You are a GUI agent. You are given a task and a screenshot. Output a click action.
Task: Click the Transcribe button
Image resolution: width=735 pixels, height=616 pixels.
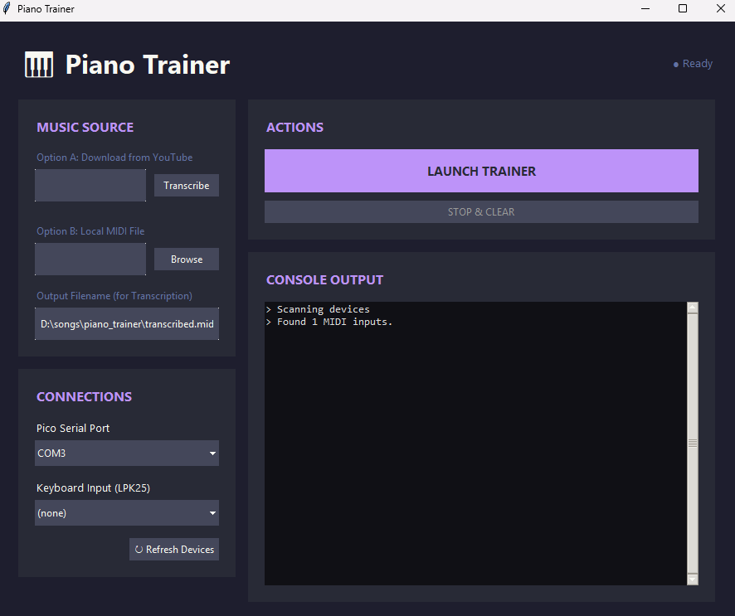[x=187, y=186]
